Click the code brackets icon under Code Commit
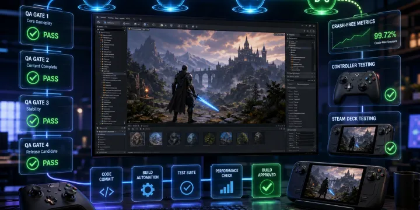Viewport: 420px width, 210px height. click(x=106, y=192)
